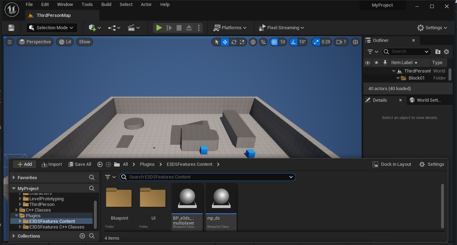The height and width of the screenshot is (245, 457).
Task: Save the current level with the floppy disk icon
Action: 11,28
